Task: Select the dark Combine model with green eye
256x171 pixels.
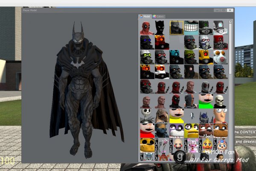Action: 206,28
